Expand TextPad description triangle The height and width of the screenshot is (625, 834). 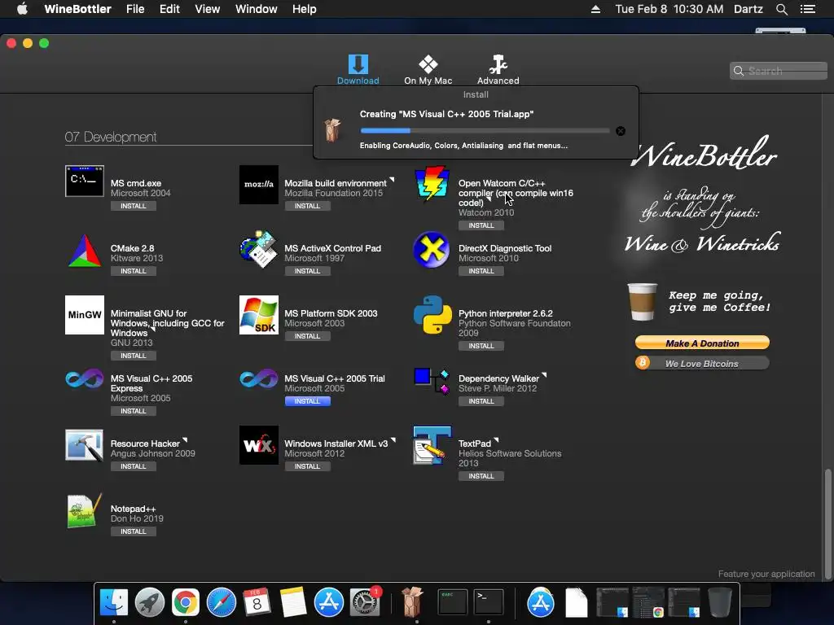(x=496, y=440)
